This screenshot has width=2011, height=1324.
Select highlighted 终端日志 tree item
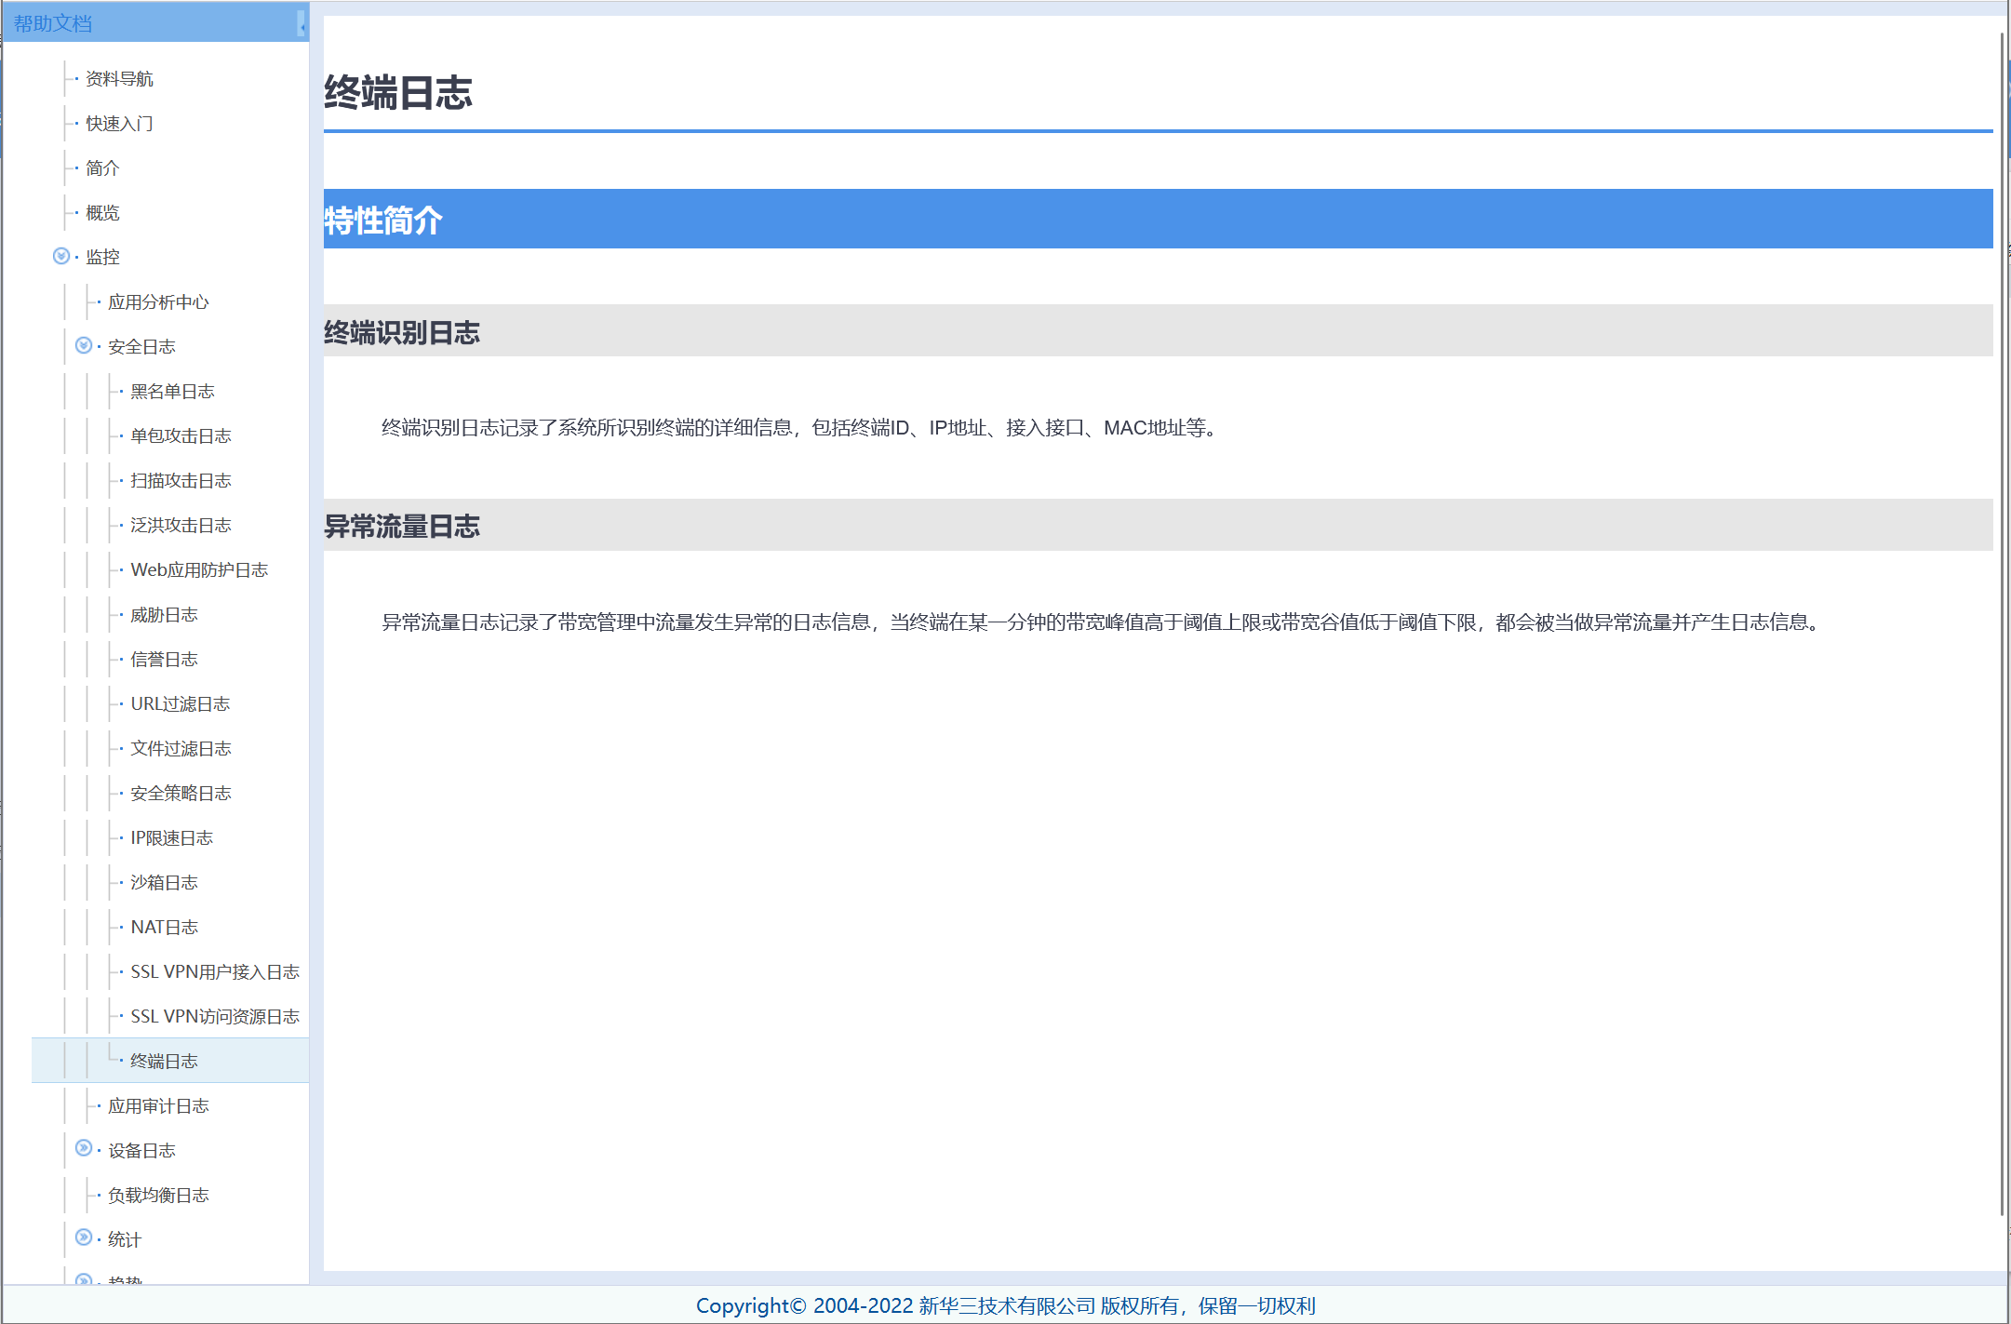[164, 1062]
